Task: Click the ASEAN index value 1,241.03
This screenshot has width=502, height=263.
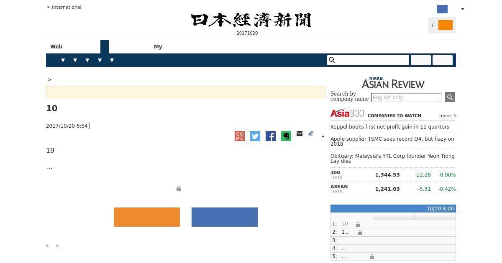Action: [387, 189]
